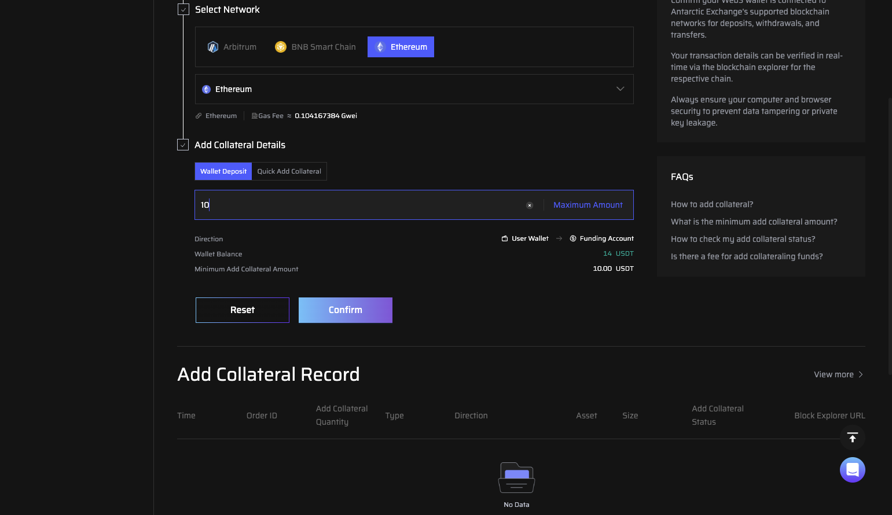
Task: Click the gas fee value 0.104167384 Gwei
Action: [x=326, y=116]
